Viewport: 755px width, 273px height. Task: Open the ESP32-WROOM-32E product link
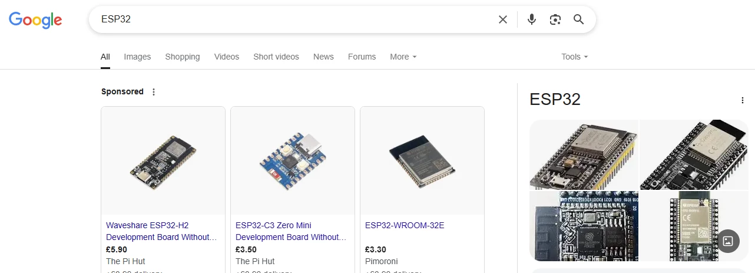click(405, 225)
